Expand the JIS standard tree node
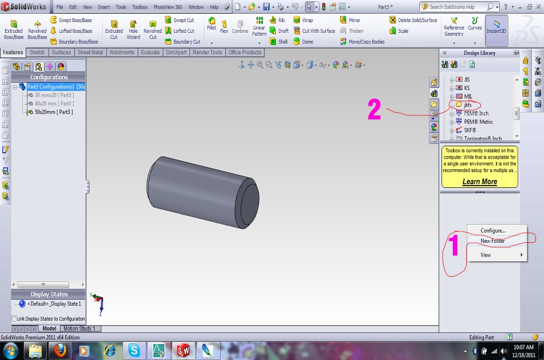544x360 pixels. point(452,80)
